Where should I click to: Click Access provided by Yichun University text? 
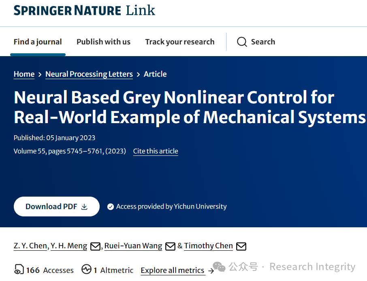click(171, 207)
